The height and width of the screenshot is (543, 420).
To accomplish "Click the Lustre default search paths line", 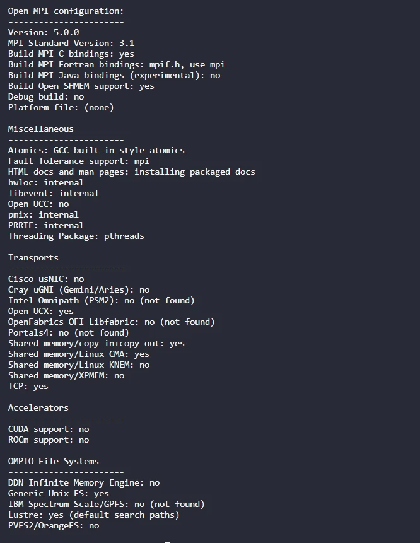I will 93,515.
